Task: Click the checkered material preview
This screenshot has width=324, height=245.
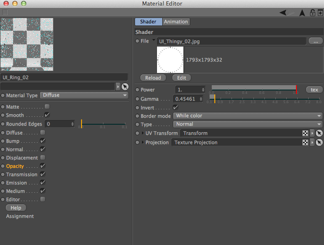Action: (x=27, y=44)
